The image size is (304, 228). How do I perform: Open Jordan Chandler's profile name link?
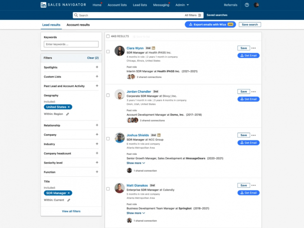[139, 91]
